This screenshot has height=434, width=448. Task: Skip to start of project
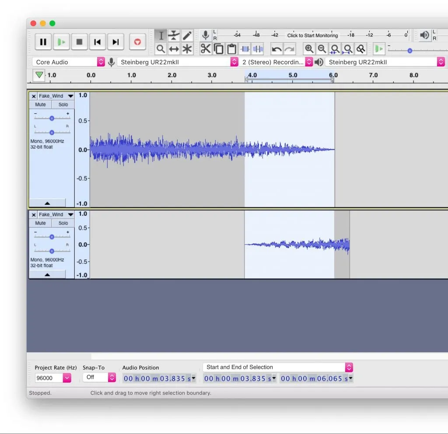(x=98, y=42)
